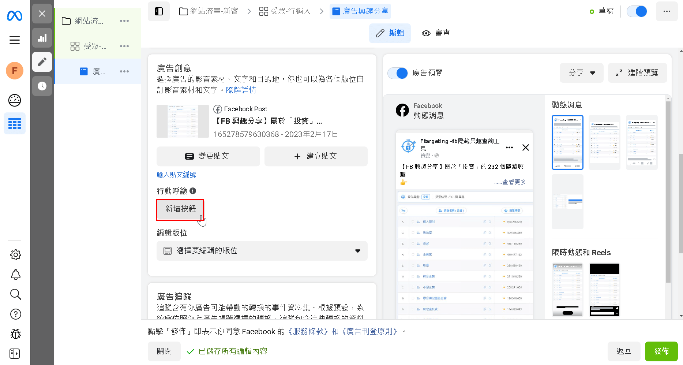Click info icon next to 行動呼籲
The width and height of the screenshot is (683, 365).
pos(193,191)
